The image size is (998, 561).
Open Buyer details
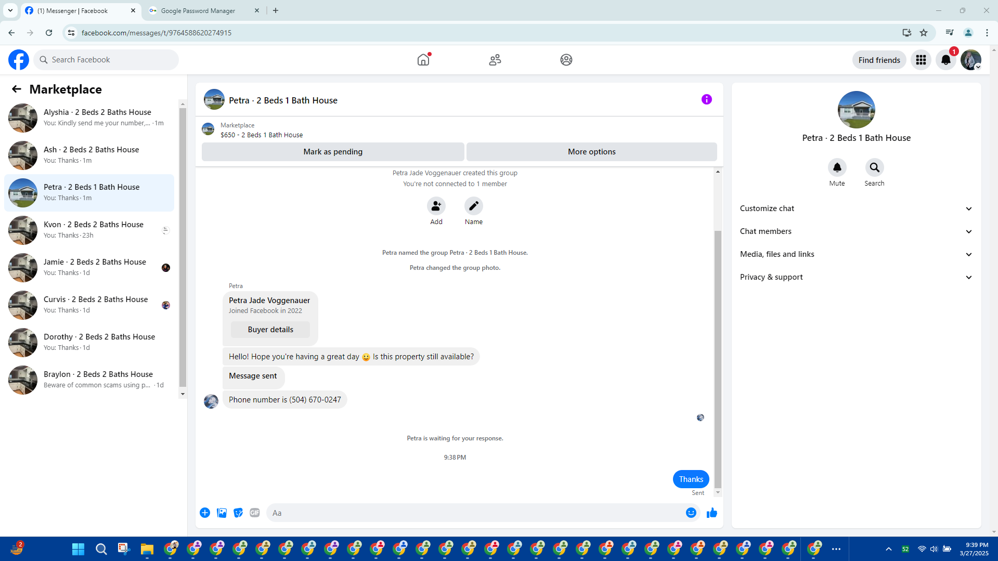click(x=270, y=330)
